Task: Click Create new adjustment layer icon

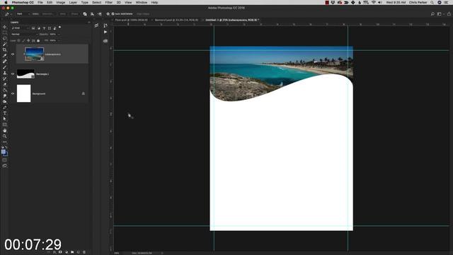Action: coord(66,252)
